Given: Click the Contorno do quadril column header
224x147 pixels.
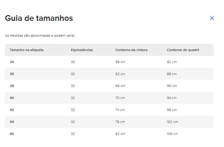Looking at the screenshot, I should [183, 50].
